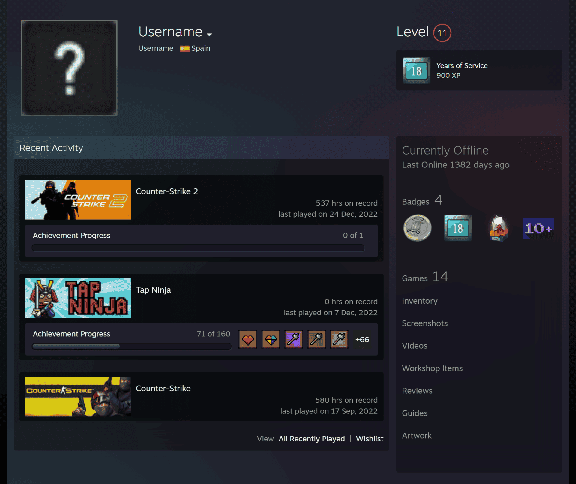
Task: Click the Counter-Strike yellow game banner
Action: point(78,397)
